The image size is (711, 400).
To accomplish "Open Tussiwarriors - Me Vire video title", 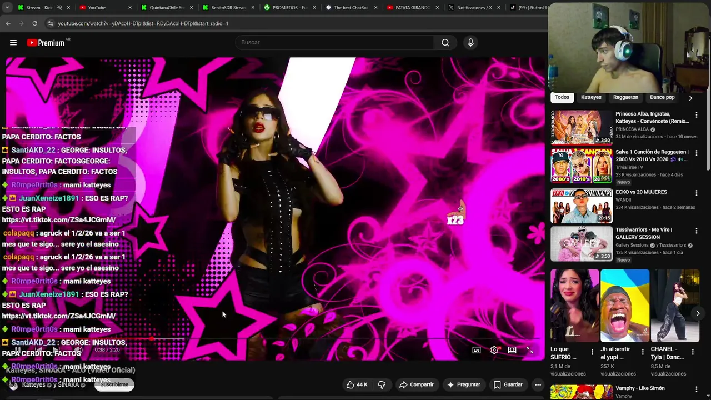I will pyautogui.click(x=644, y=233).
